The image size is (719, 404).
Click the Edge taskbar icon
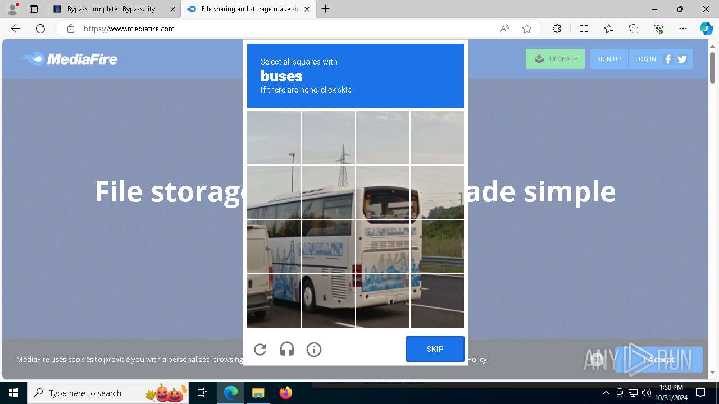231,393
